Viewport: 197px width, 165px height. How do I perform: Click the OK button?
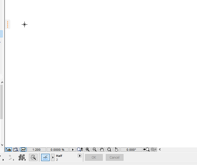pos(94,157)
